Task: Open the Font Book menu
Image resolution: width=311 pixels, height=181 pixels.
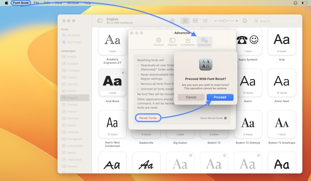Action: click(21, 3)
